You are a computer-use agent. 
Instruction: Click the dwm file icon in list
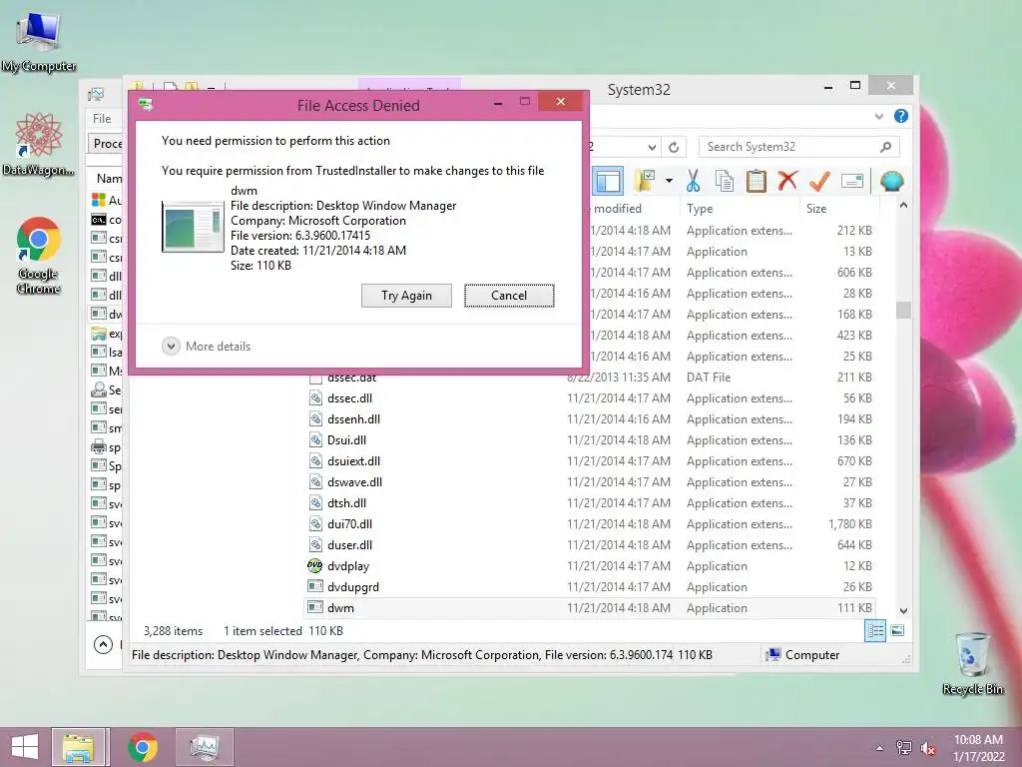(315, 607)
